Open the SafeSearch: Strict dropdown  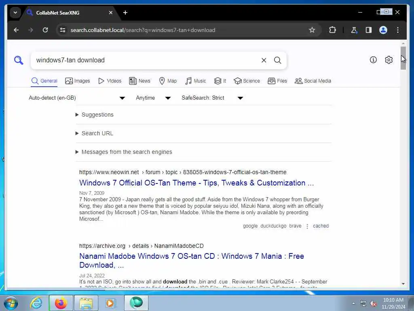[x=212, y=98]
